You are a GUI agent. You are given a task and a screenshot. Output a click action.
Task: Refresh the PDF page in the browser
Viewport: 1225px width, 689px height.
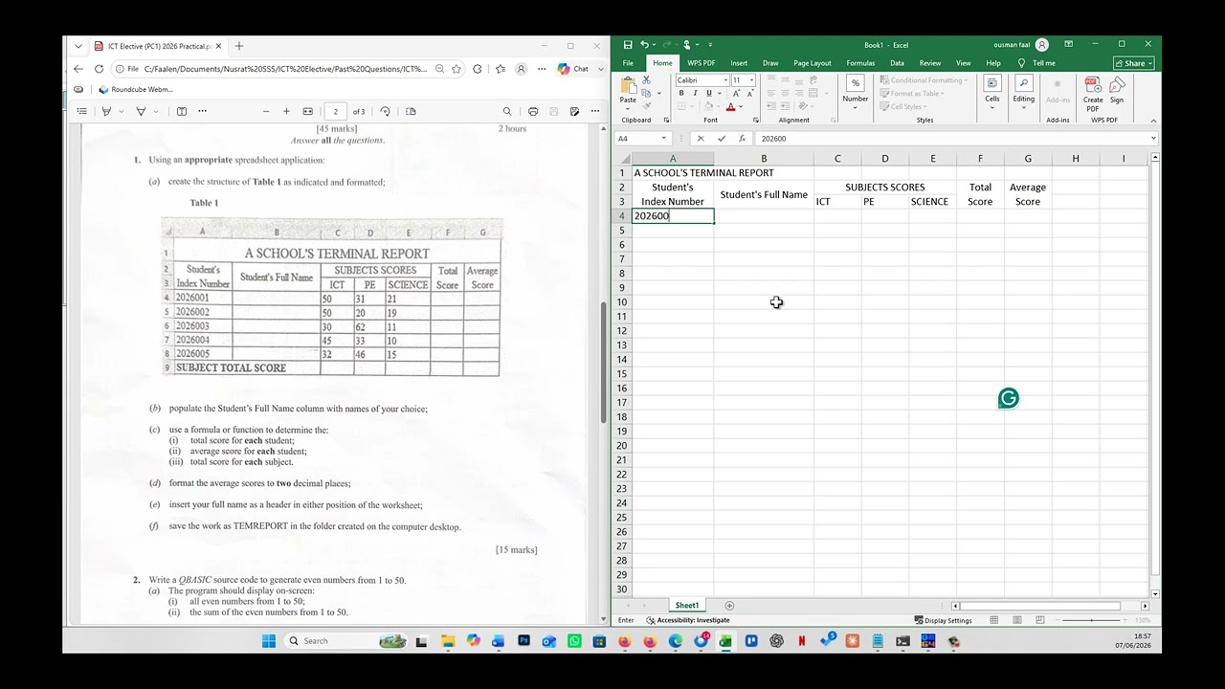[x=99, y=69]
